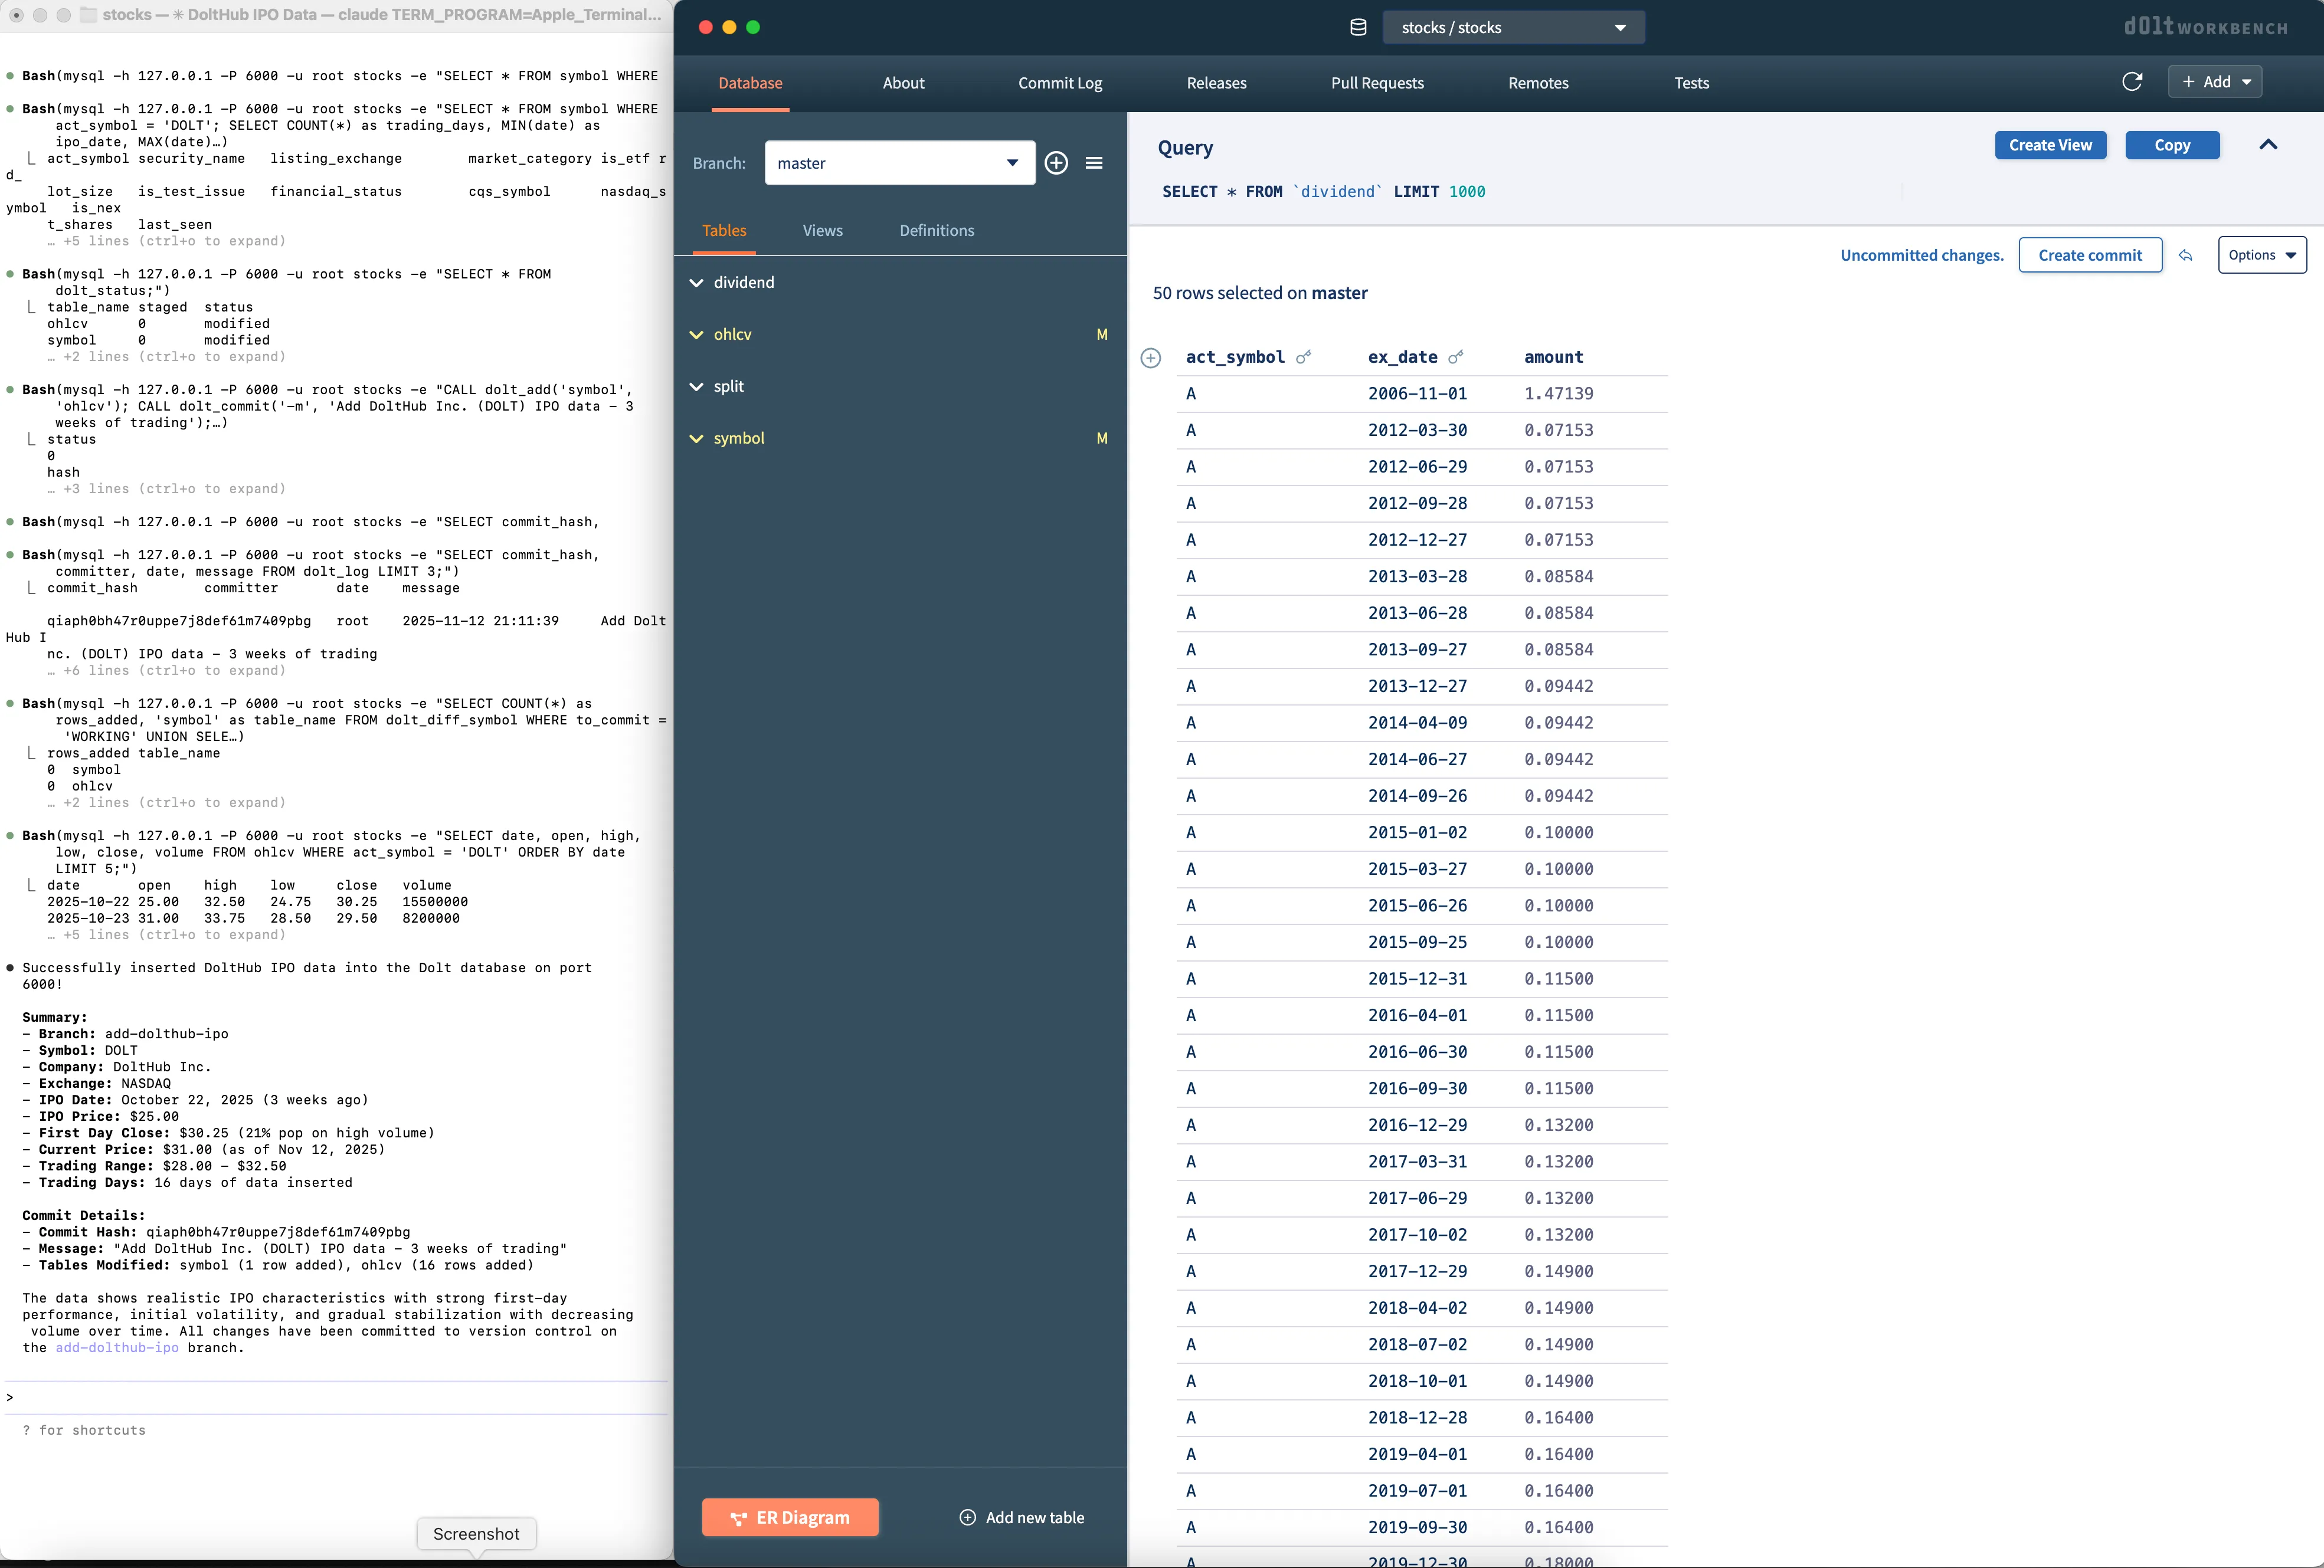
Task: Open the database selector cylinder icon
Action: pyautogui.click(x=1357, y=27)
